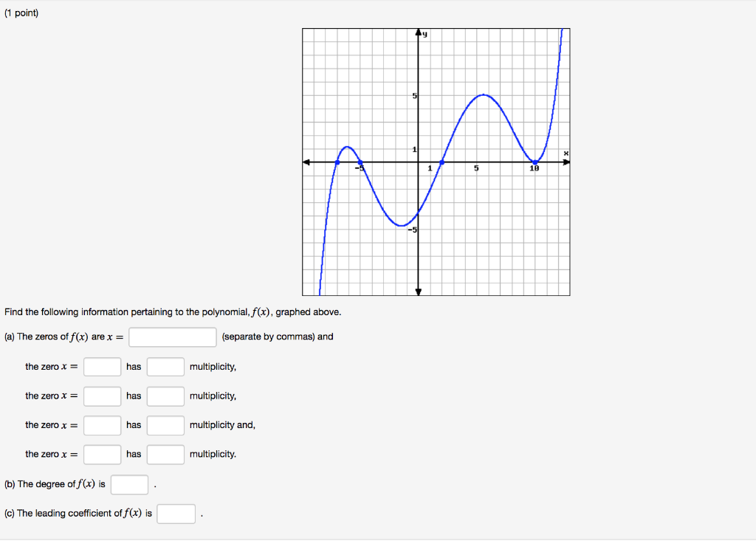Screen dimensions: 756x541
Task: Click the third multiplicity input box
Action: [x=165, y=425]
